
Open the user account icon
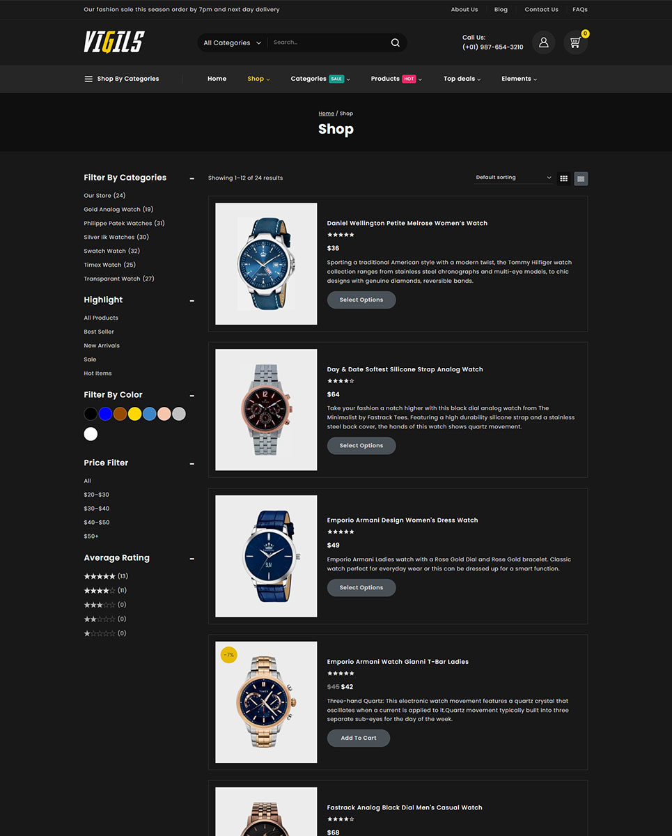click(543, 42)
